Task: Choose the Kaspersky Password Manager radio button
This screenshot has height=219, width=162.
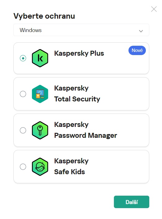Action: tap(23, 130)
